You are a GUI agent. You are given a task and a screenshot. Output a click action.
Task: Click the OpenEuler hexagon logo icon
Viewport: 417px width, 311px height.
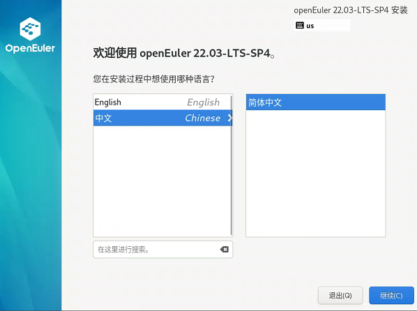tap(30, 29)
